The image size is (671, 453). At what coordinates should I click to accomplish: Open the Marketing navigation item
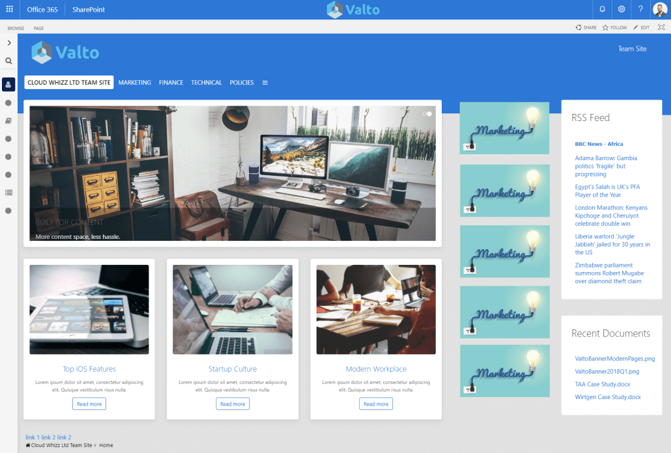[135, 83]
